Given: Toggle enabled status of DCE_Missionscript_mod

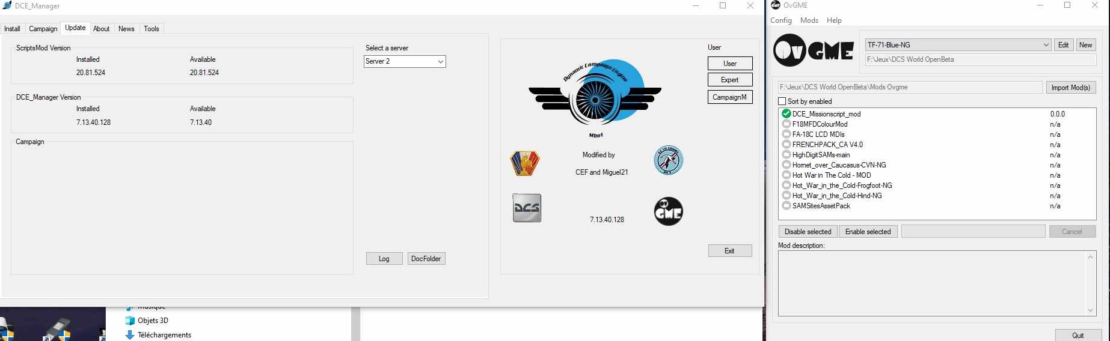Looking at the screenshot, I should pos(786,113).
